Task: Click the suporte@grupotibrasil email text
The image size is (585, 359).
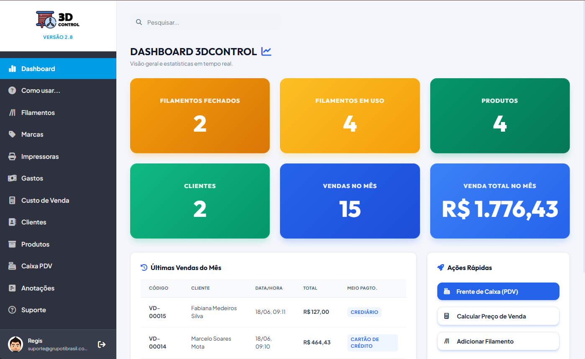Action: pos(58,349)
